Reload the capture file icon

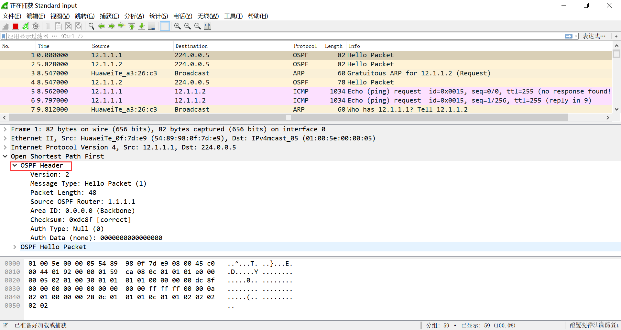click(79, 27)
